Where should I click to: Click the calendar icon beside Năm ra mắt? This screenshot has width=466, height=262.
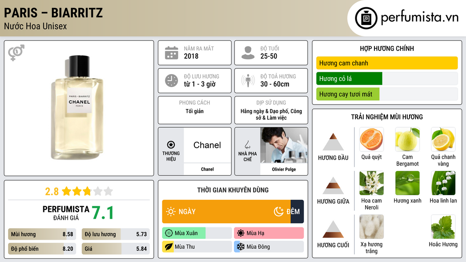click(x=171, y=53)
